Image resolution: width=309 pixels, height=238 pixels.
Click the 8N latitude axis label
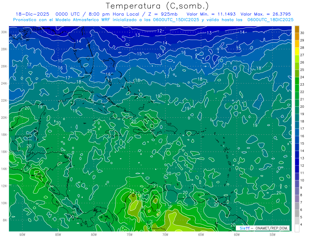[x=5, y=220]
